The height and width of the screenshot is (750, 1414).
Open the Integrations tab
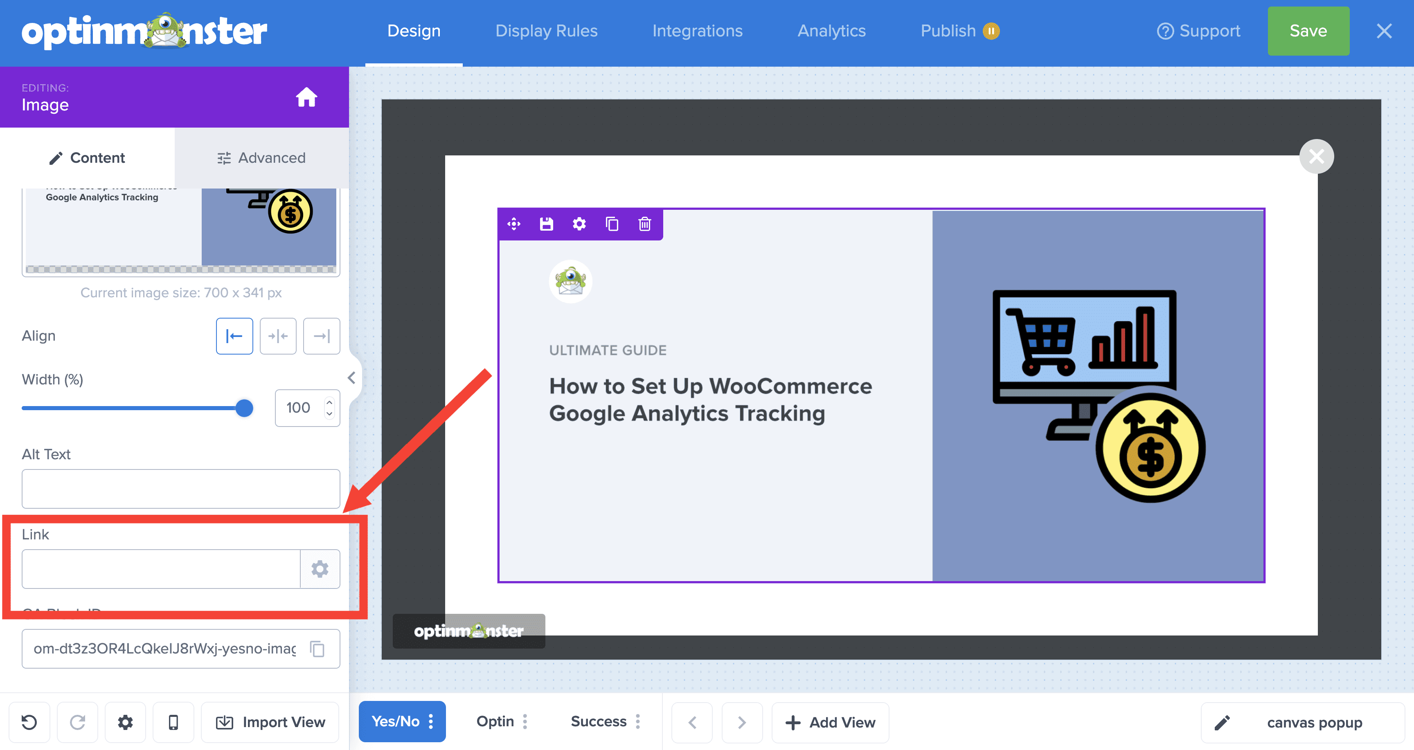tap(697, 31)
